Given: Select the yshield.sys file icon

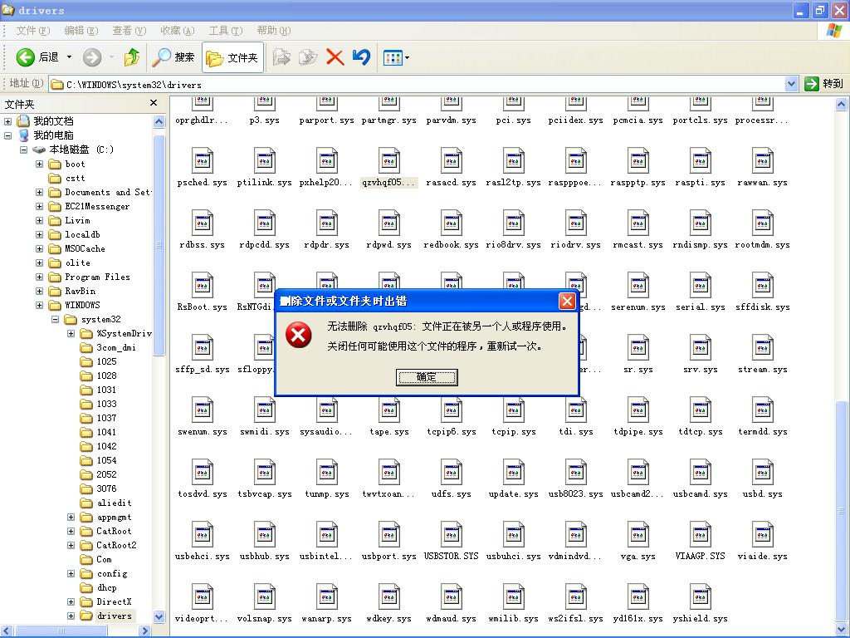Looking at the screenshot, I should [x=701, y=597].
